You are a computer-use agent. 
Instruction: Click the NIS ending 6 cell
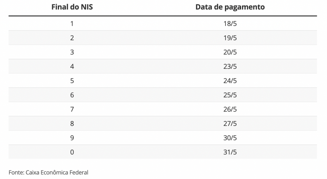click(72, 95)
